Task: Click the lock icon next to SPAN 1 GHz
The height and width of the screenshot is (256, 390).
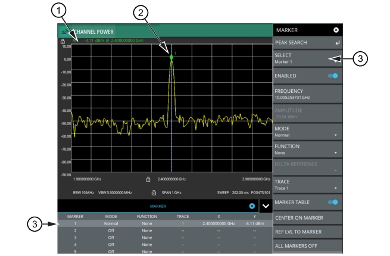Action: (x=153, y=192)
